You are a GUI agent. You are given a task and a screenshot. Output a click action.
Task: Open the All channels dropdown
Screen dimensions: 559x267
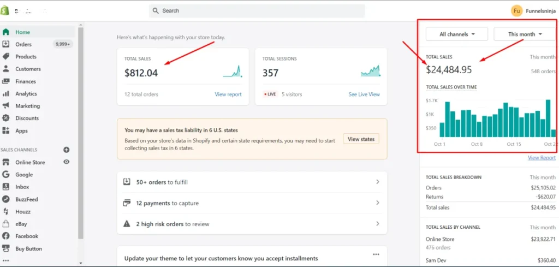[457, 34]
